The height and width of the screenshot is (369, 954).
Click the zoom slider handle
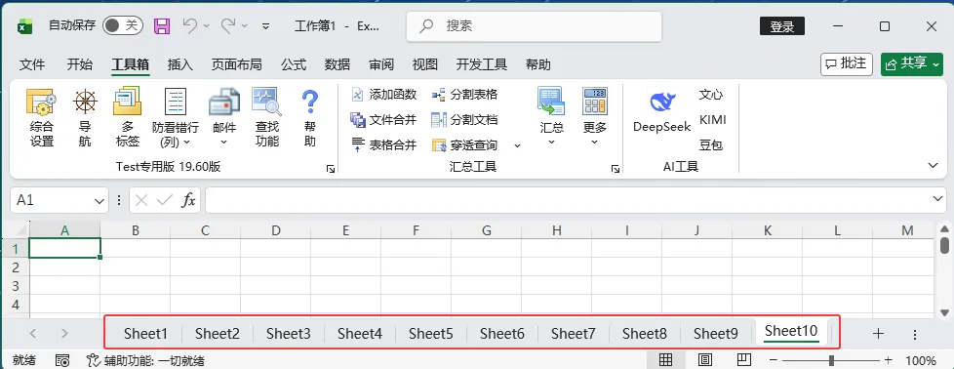(x=831, y=360)
